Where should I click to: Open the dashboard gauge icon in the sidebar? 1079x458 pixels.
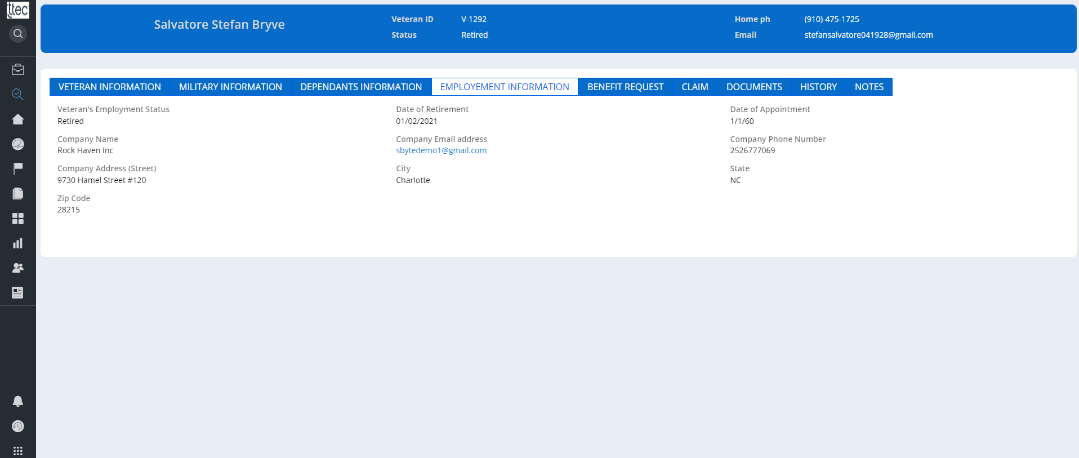tap(18, 144)
